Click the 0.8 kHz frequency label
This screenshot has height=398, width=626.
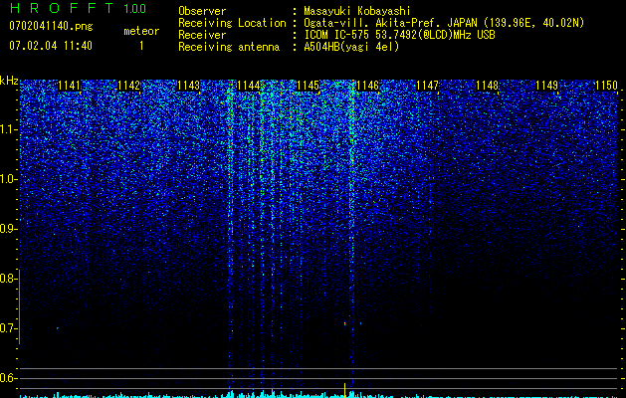point(8,279)
